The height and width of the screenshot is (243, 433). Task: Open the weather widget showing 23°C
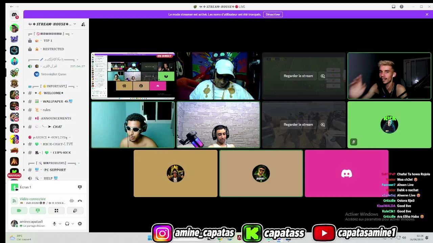20,238
